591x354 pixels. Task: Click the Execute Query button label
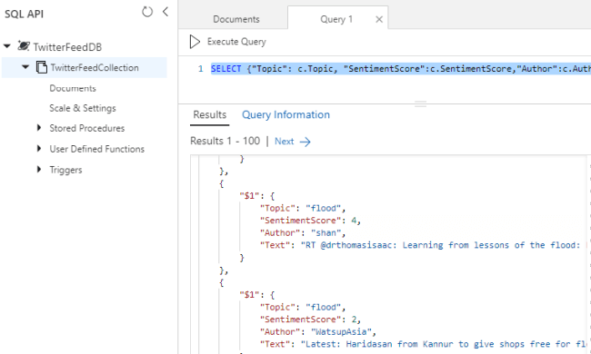coord(236,42)
